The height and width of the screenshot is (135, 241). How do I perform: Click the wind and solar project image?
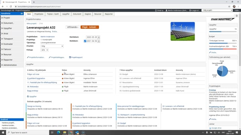point(183,31)
